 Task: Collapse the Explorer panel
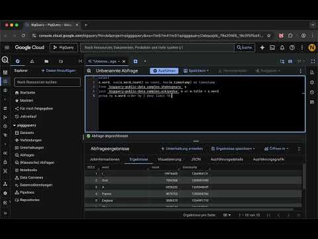[80, 61]
